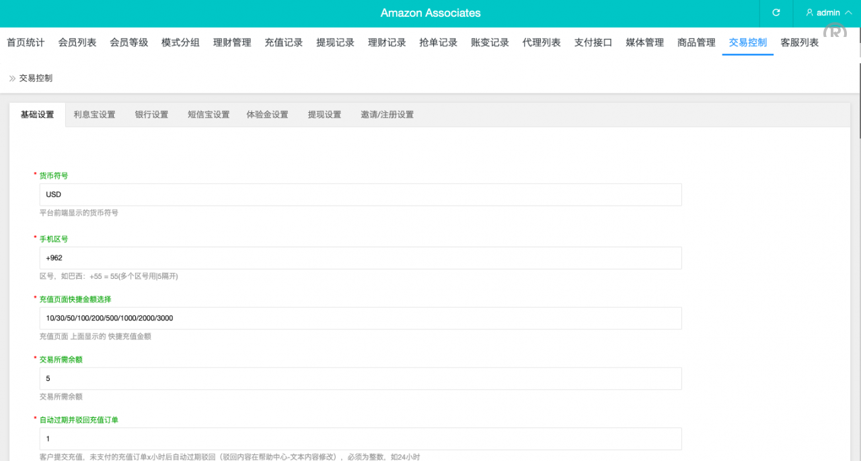Switch to the 银行设置 tab

pos(151,115)
